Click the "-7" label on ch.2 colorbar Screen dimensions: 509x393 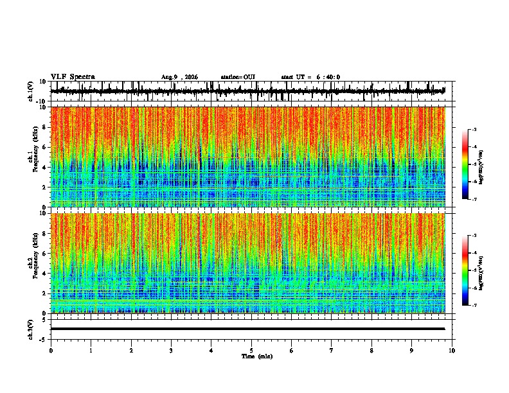pos(474,305)
